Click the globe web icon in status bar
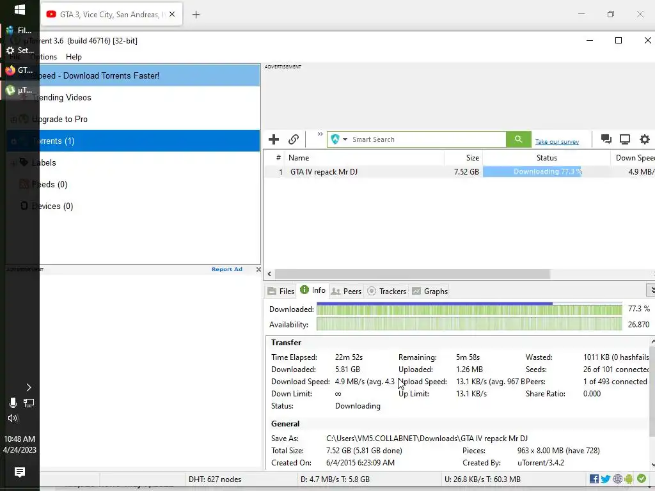This screenshot has height=491, width=655. pos(617,479)
